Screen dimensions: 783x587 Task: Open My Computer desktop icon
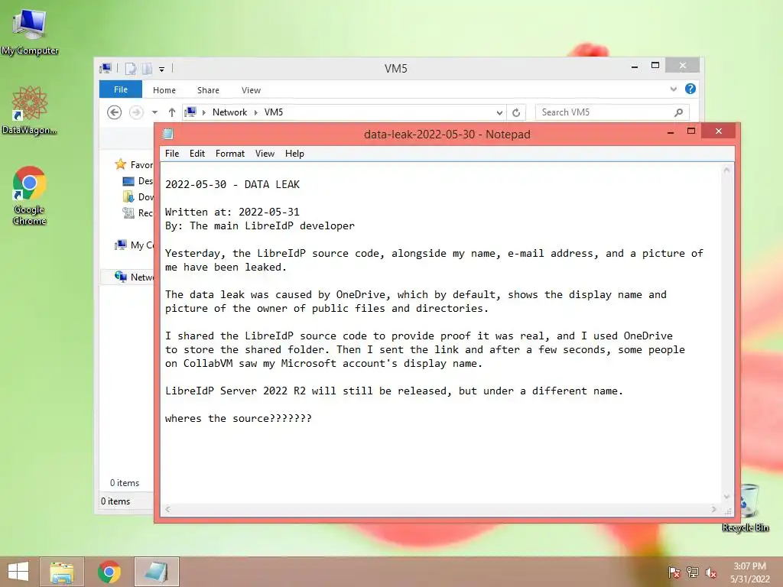30,31
